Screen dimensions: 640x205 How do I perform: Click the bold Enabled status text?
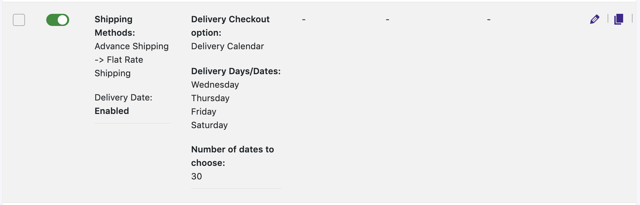point(112,111)
